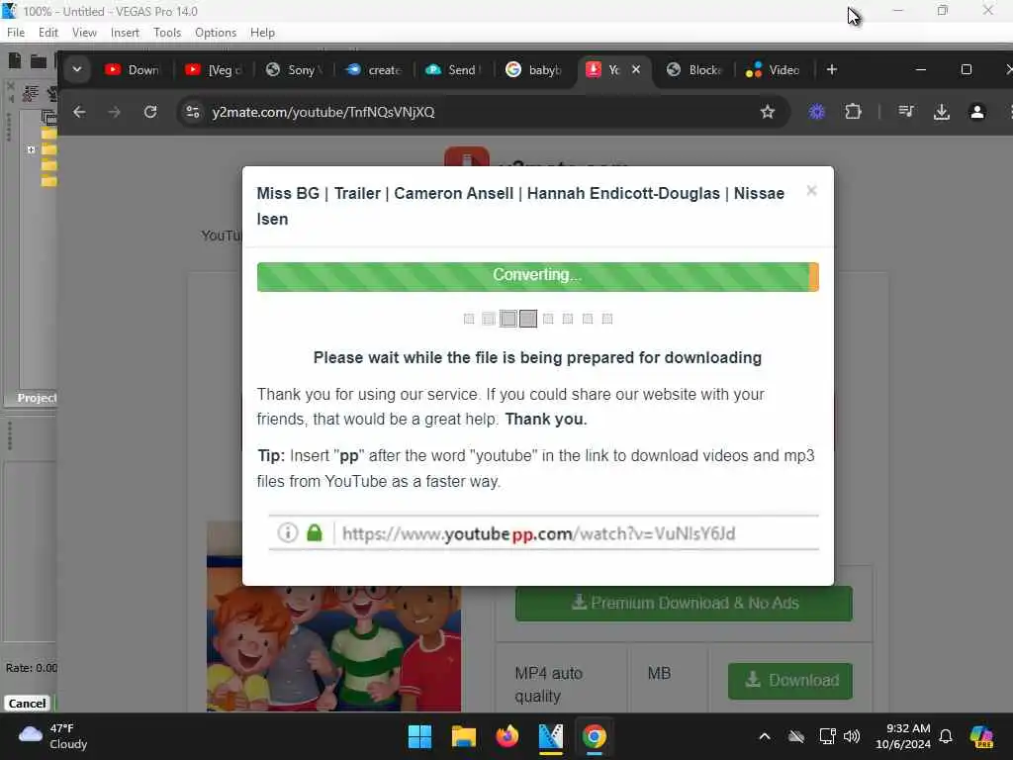Go back in Chrome history
The height and width of the screenshot is (760, 1013).
[x=79, y=112]
